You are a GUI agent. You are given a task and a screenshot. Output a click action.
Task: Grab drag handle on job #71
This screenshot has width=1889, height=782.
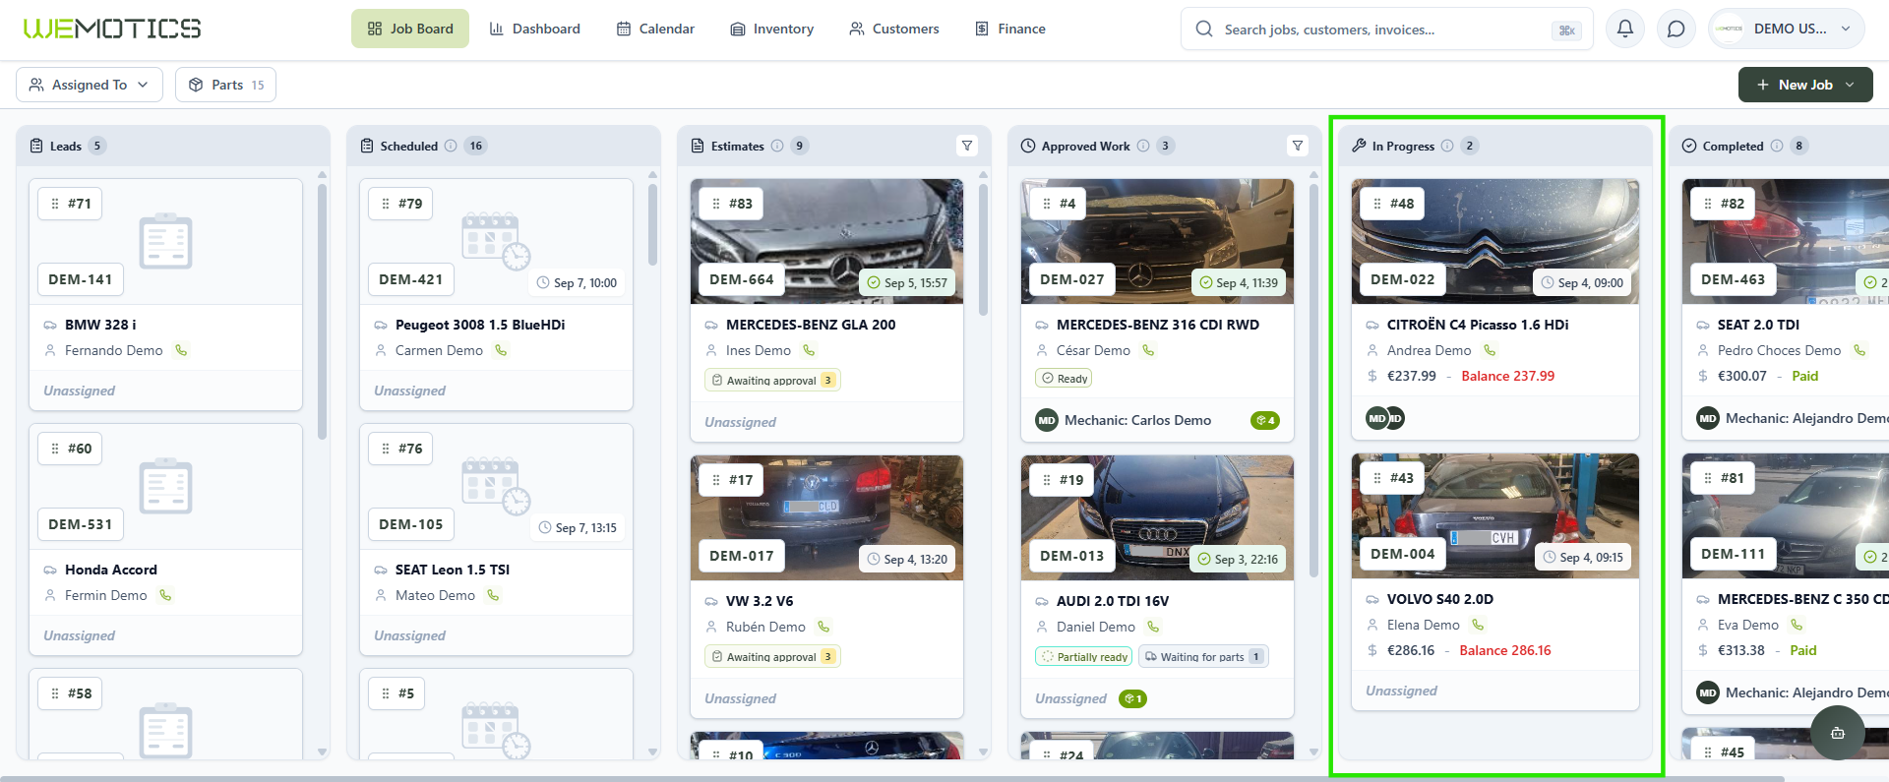coord(55,204)
